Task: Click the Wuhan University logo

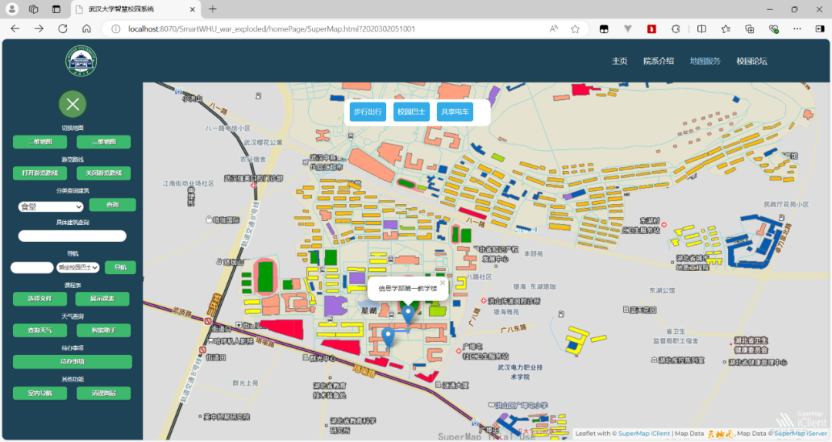Action: point(81,62)
